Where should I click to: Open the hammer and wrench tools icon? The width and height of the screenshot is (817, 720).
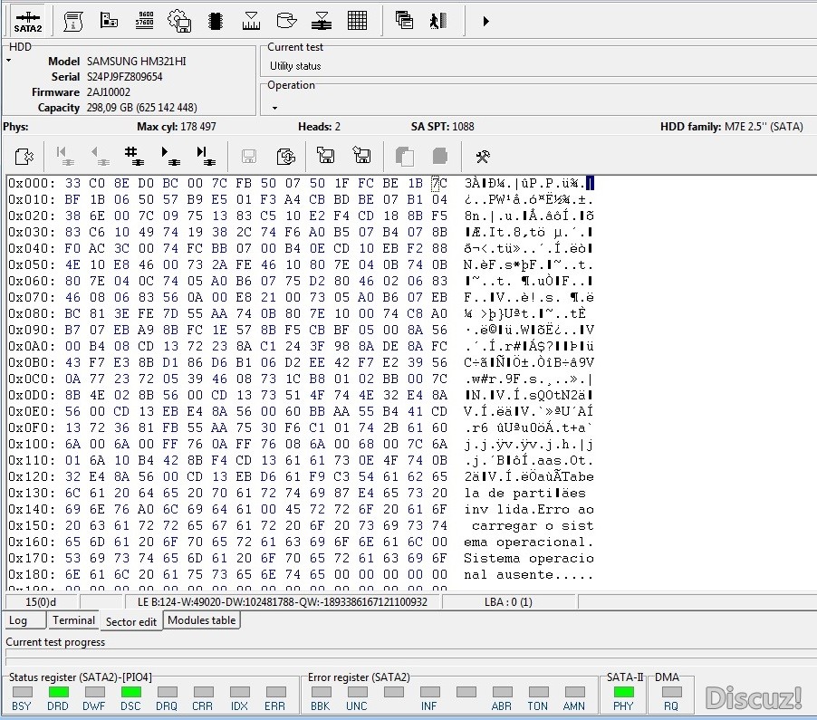(483, 156)
